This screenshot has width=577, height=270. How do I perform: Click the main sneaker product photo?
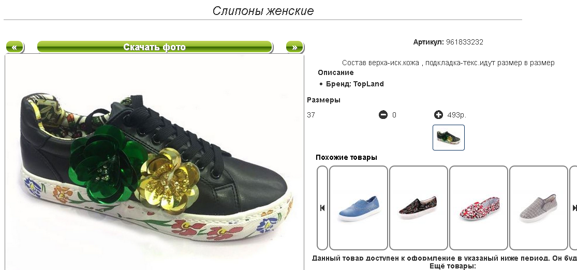155,162
